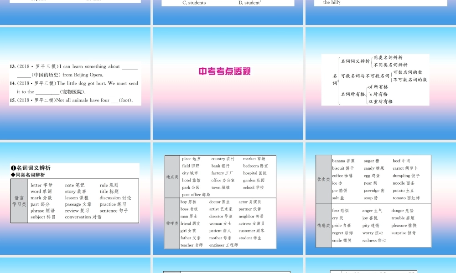
Task: Click the word 'surprise 惊奇'
Action: (404, 233)
